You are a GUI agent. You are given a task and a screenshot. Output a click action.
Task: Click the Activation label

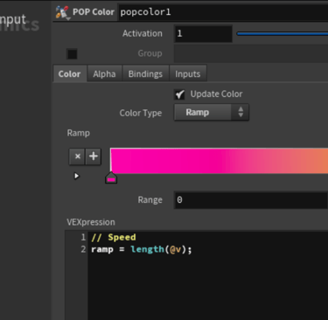(143, 33)
